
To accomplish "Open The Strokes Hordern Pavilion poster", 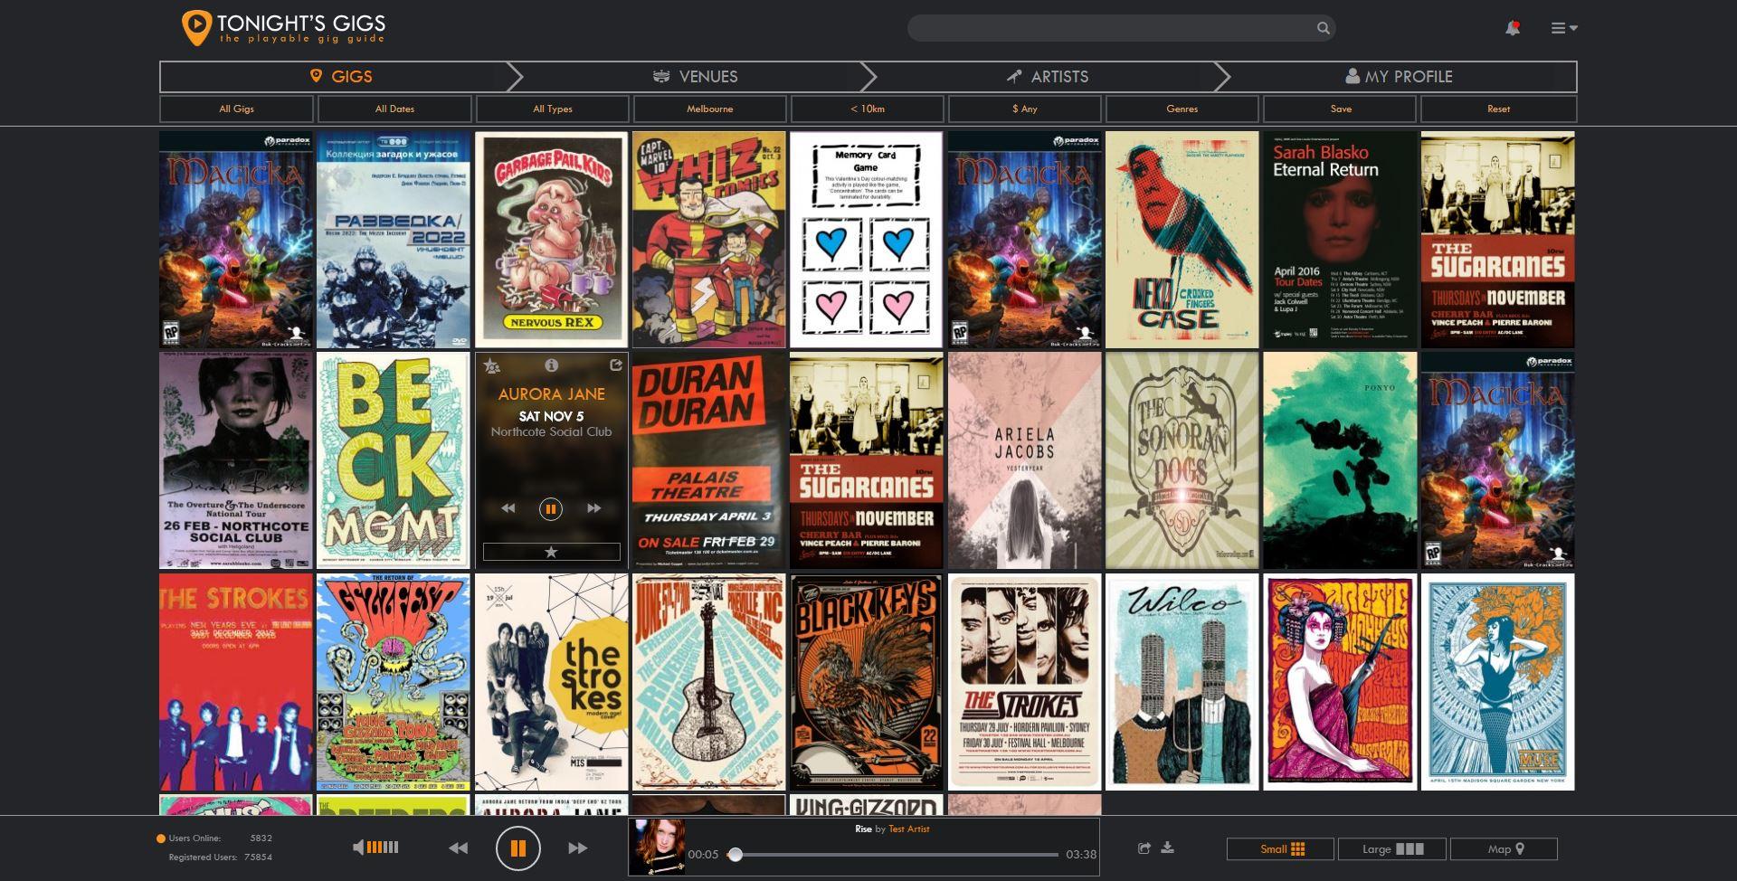I will click(x=1024, y=682).
